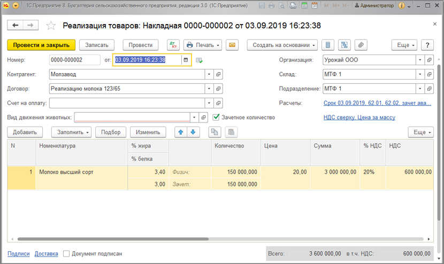The image size is (444, 264).
Task: Click the document date input field
Action: coord(147,60)
